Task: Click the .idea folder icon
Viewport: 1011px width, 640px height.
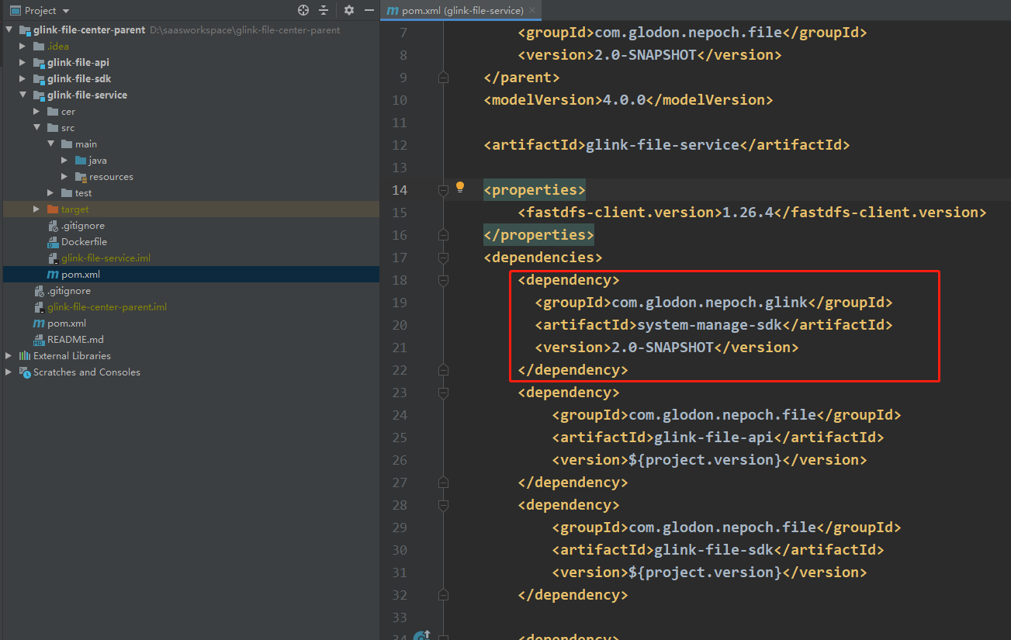Action: (39, 46)
